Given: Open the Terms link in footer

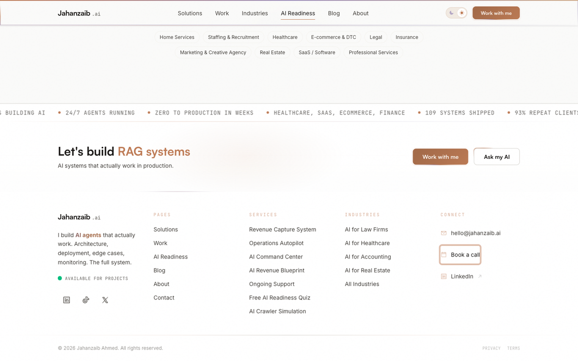Looking at the screenshot, I should [x=513, y=348].
